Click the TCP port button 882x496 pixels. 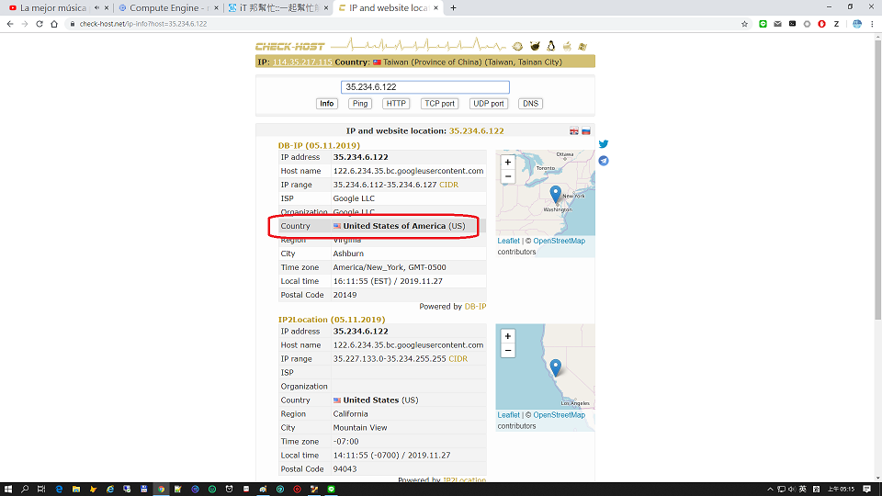pyautogui.click(x=440, y=104)
